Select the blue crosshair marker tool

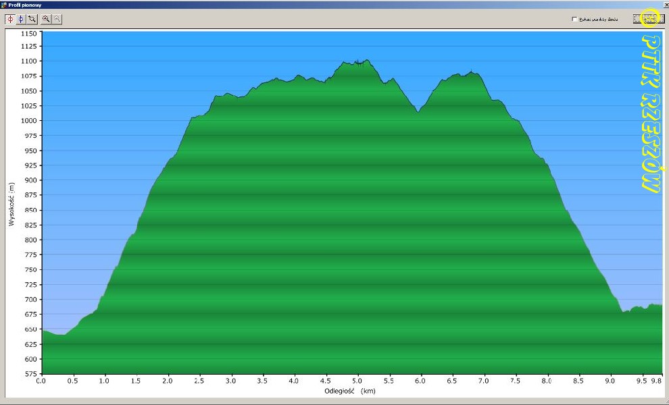(21, 19)
